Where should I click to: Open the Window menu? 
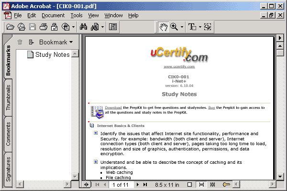coord(113,15)
